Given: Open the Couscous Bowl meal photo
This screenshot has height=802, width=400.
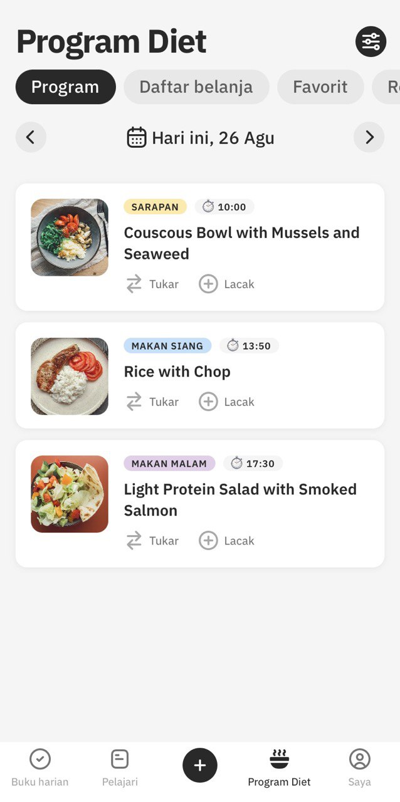Looking at the screenshot, I should 70,237.
